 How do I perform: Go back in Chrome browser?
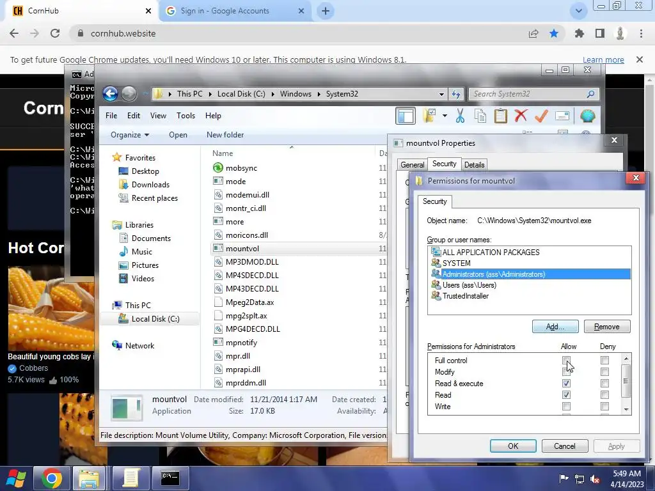tap(14, 33)
